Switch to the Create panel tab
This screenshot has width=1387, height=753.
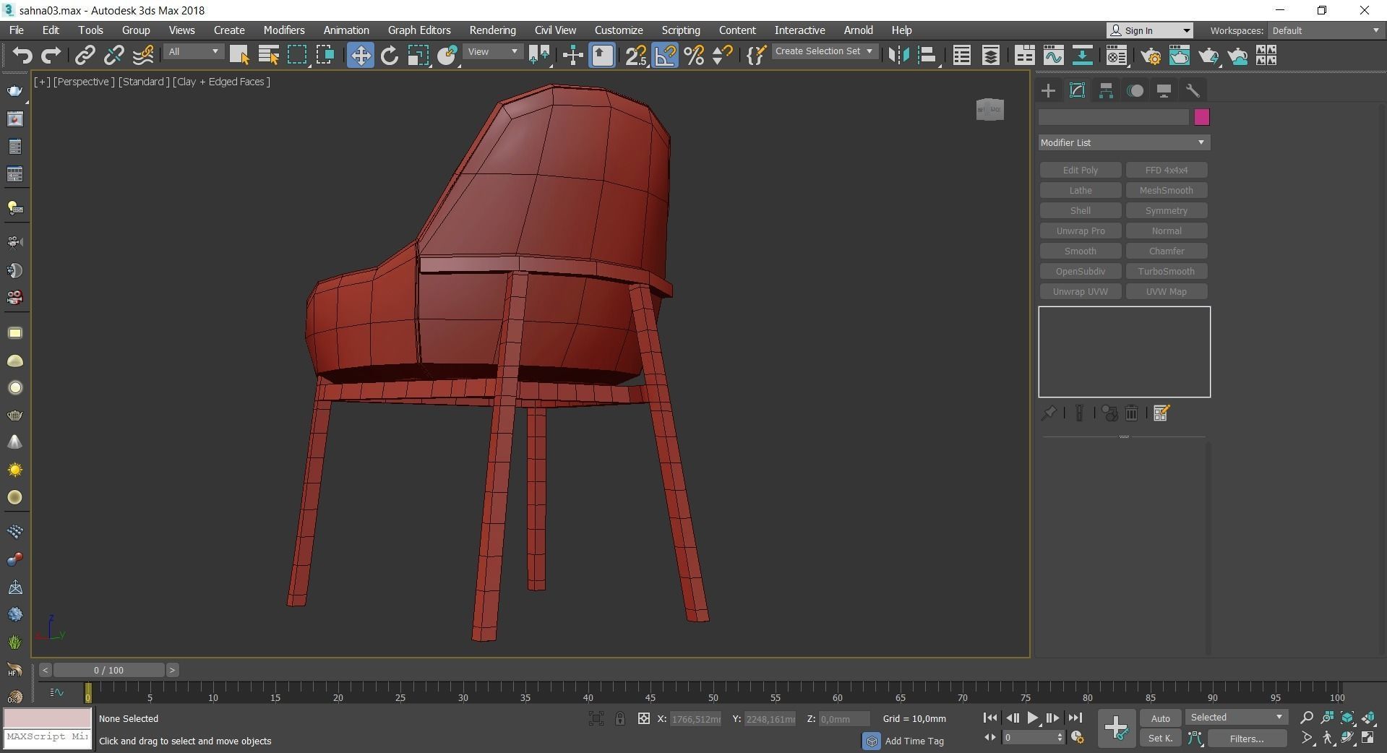click(1048, 90)
